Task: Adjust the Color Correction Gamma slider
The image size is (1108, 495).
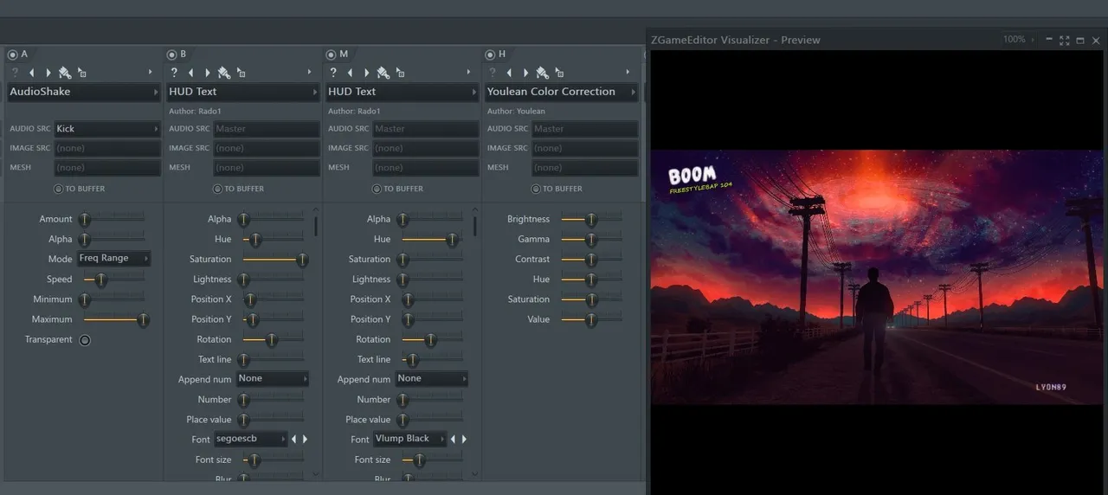Action: coord(591,239)
